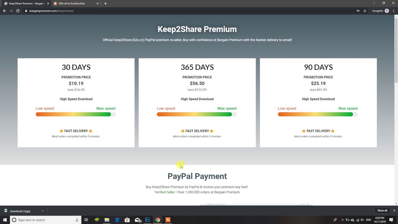Viewport: 398px width, 224px height.
Task: Launch Microsoft Edge from the taskbar
Action: [x=117, y=220]
